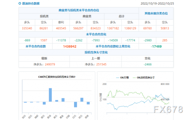This screenshot has height=120, width=192.
Task: Click the 原油 axis label
Action: click(49, 117)
